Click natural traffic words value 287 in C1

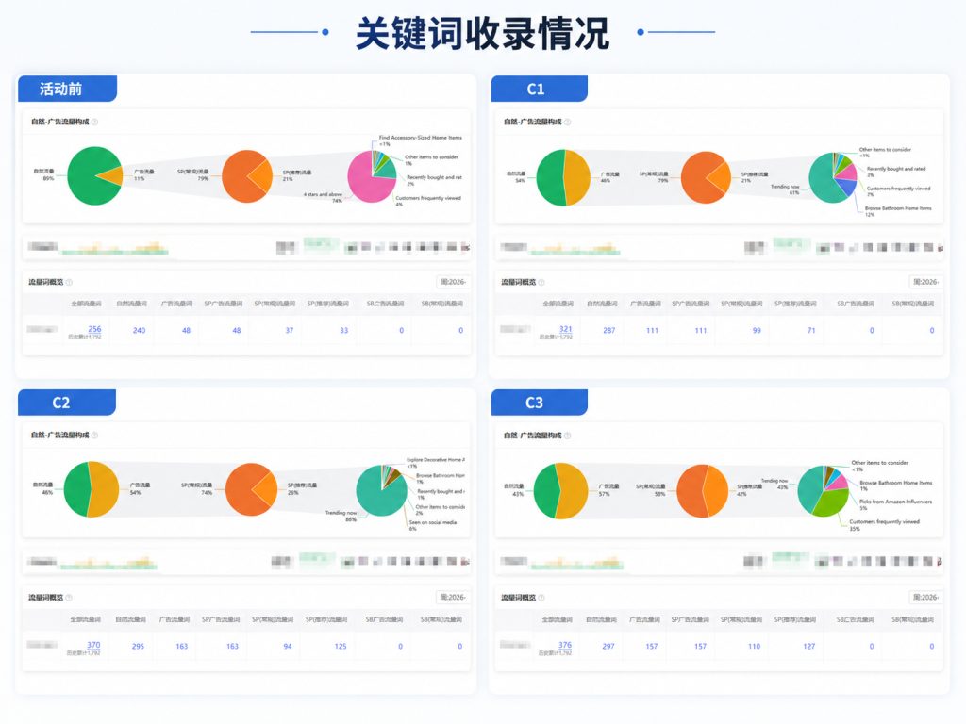[x=609, y=331]
